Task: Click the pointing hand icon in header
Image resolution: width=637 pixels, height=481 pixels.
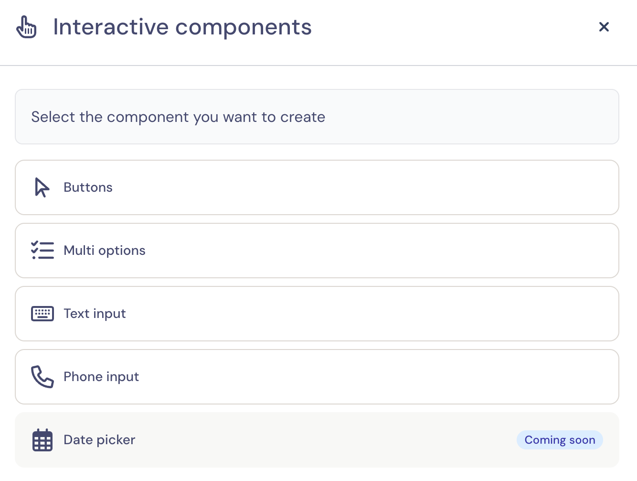Action: tap(26, 27)
